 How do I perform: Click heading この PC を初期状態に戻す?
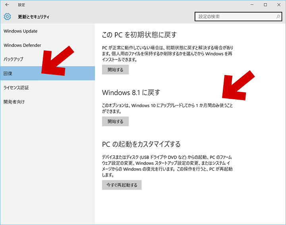[139, 35]
